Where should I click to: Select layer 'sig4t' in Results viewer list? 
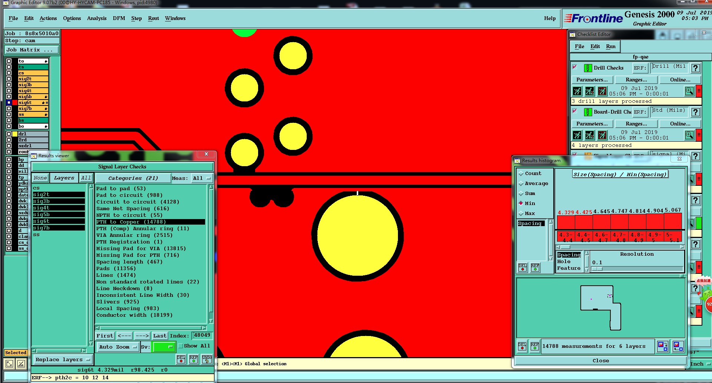59,208
